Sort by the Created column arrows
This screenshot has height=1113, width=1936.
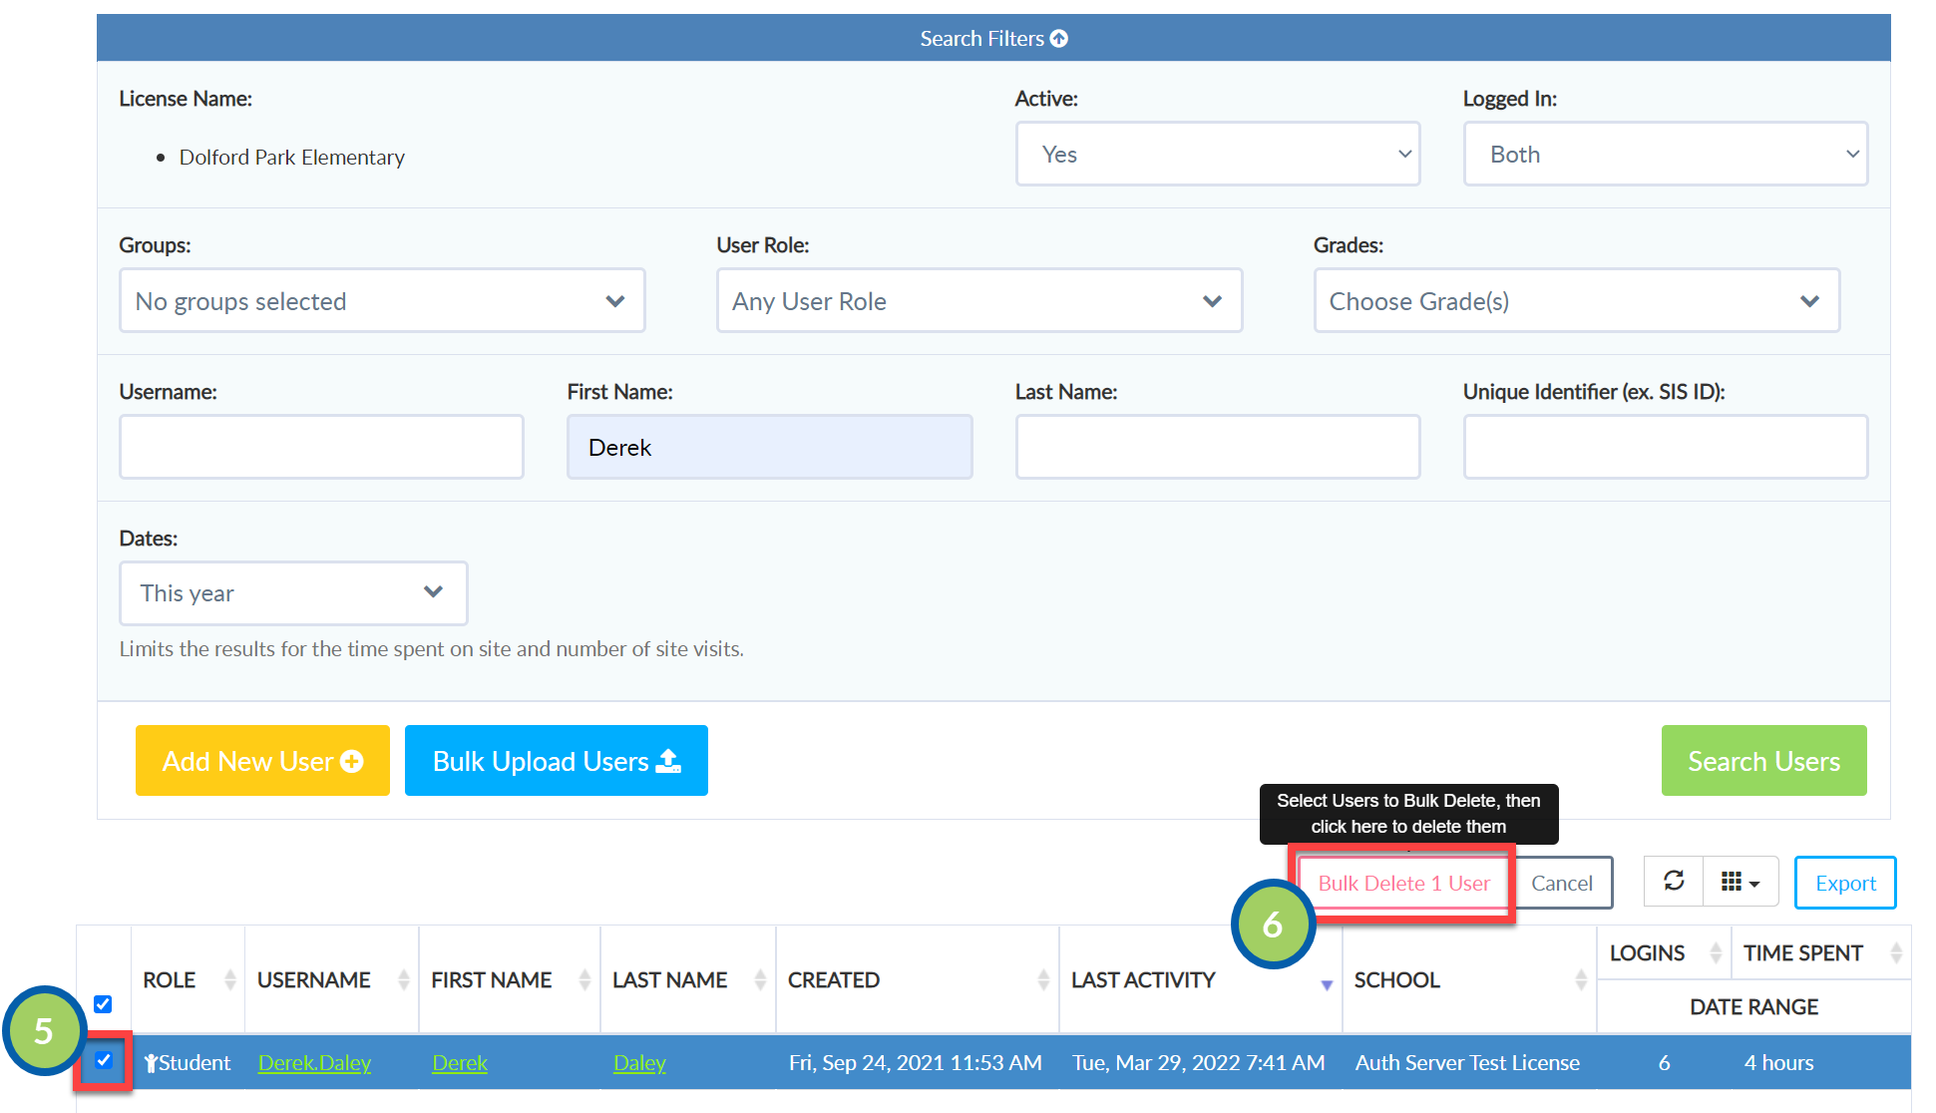pos(1043,980)
